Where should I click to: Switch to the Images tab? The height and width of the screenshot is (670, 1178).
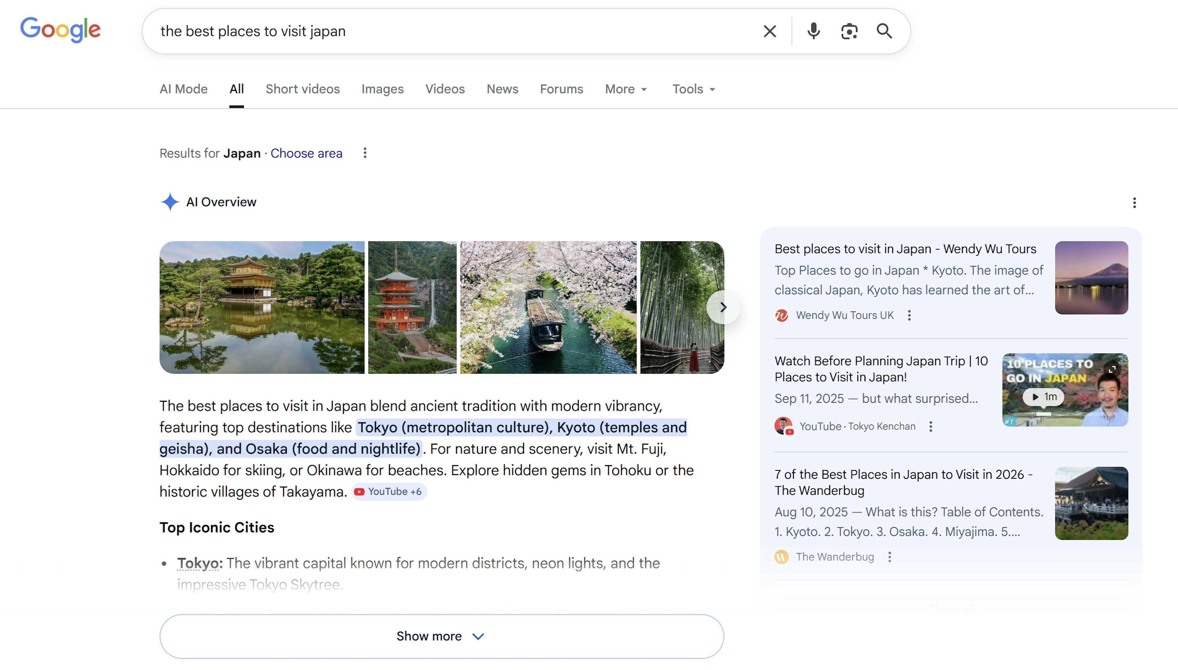[382, 89]
